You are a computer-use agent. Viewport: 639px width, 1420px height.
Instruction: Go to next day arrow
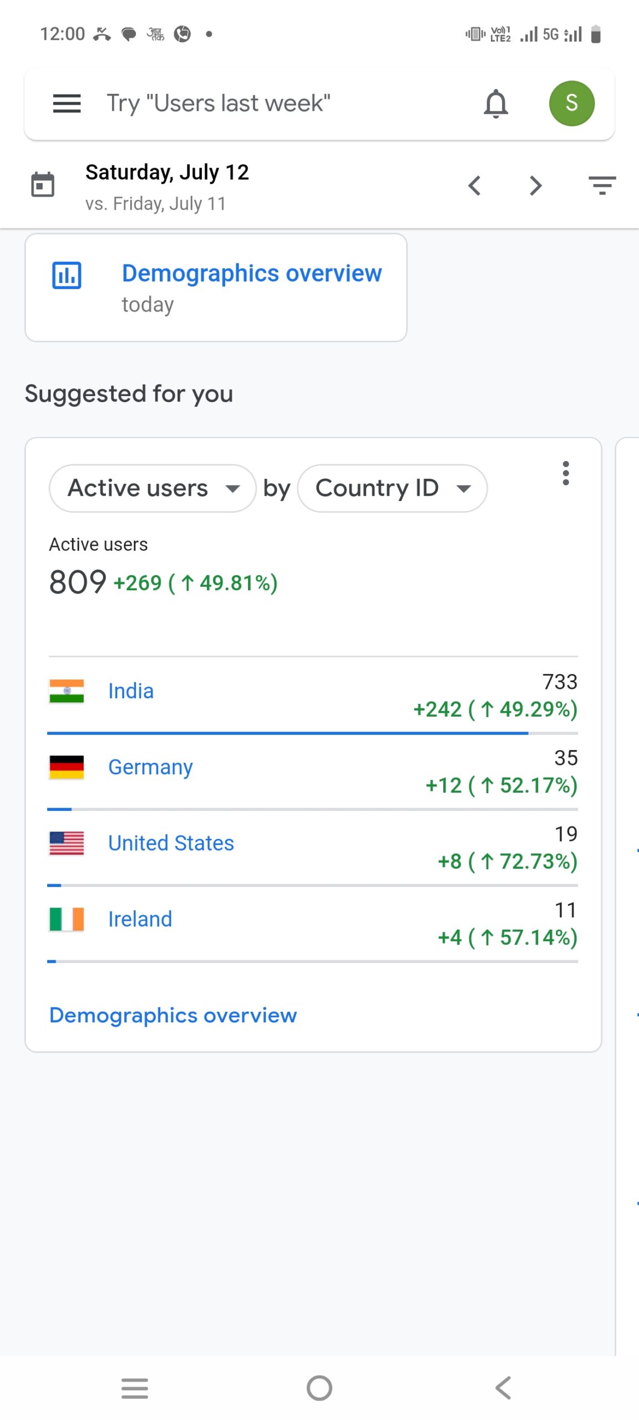pyautogui.click(x=535, y=186)
